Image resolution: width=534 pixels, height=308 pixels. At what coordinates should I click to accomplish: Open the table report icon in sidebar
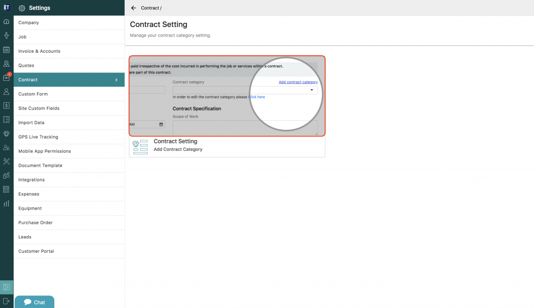tap(6, 190)
